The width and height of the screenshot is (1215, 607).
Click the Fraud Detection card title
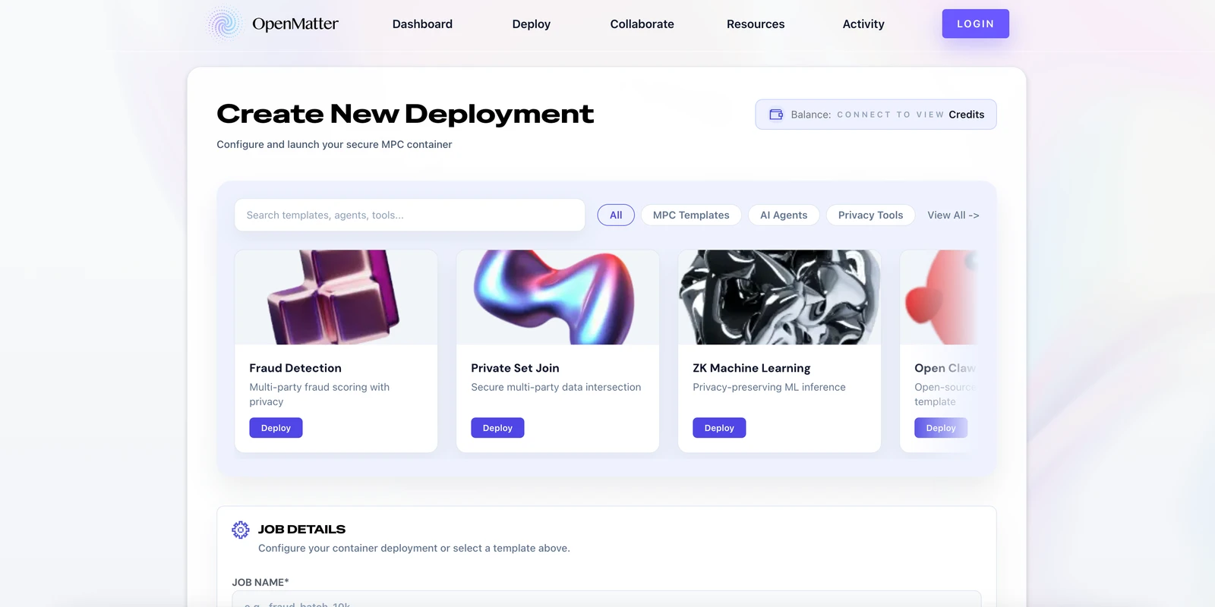pos(295,368)
